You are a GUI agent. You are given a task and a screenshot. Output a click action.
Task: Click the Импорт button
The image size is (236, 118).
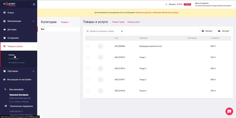207,31
